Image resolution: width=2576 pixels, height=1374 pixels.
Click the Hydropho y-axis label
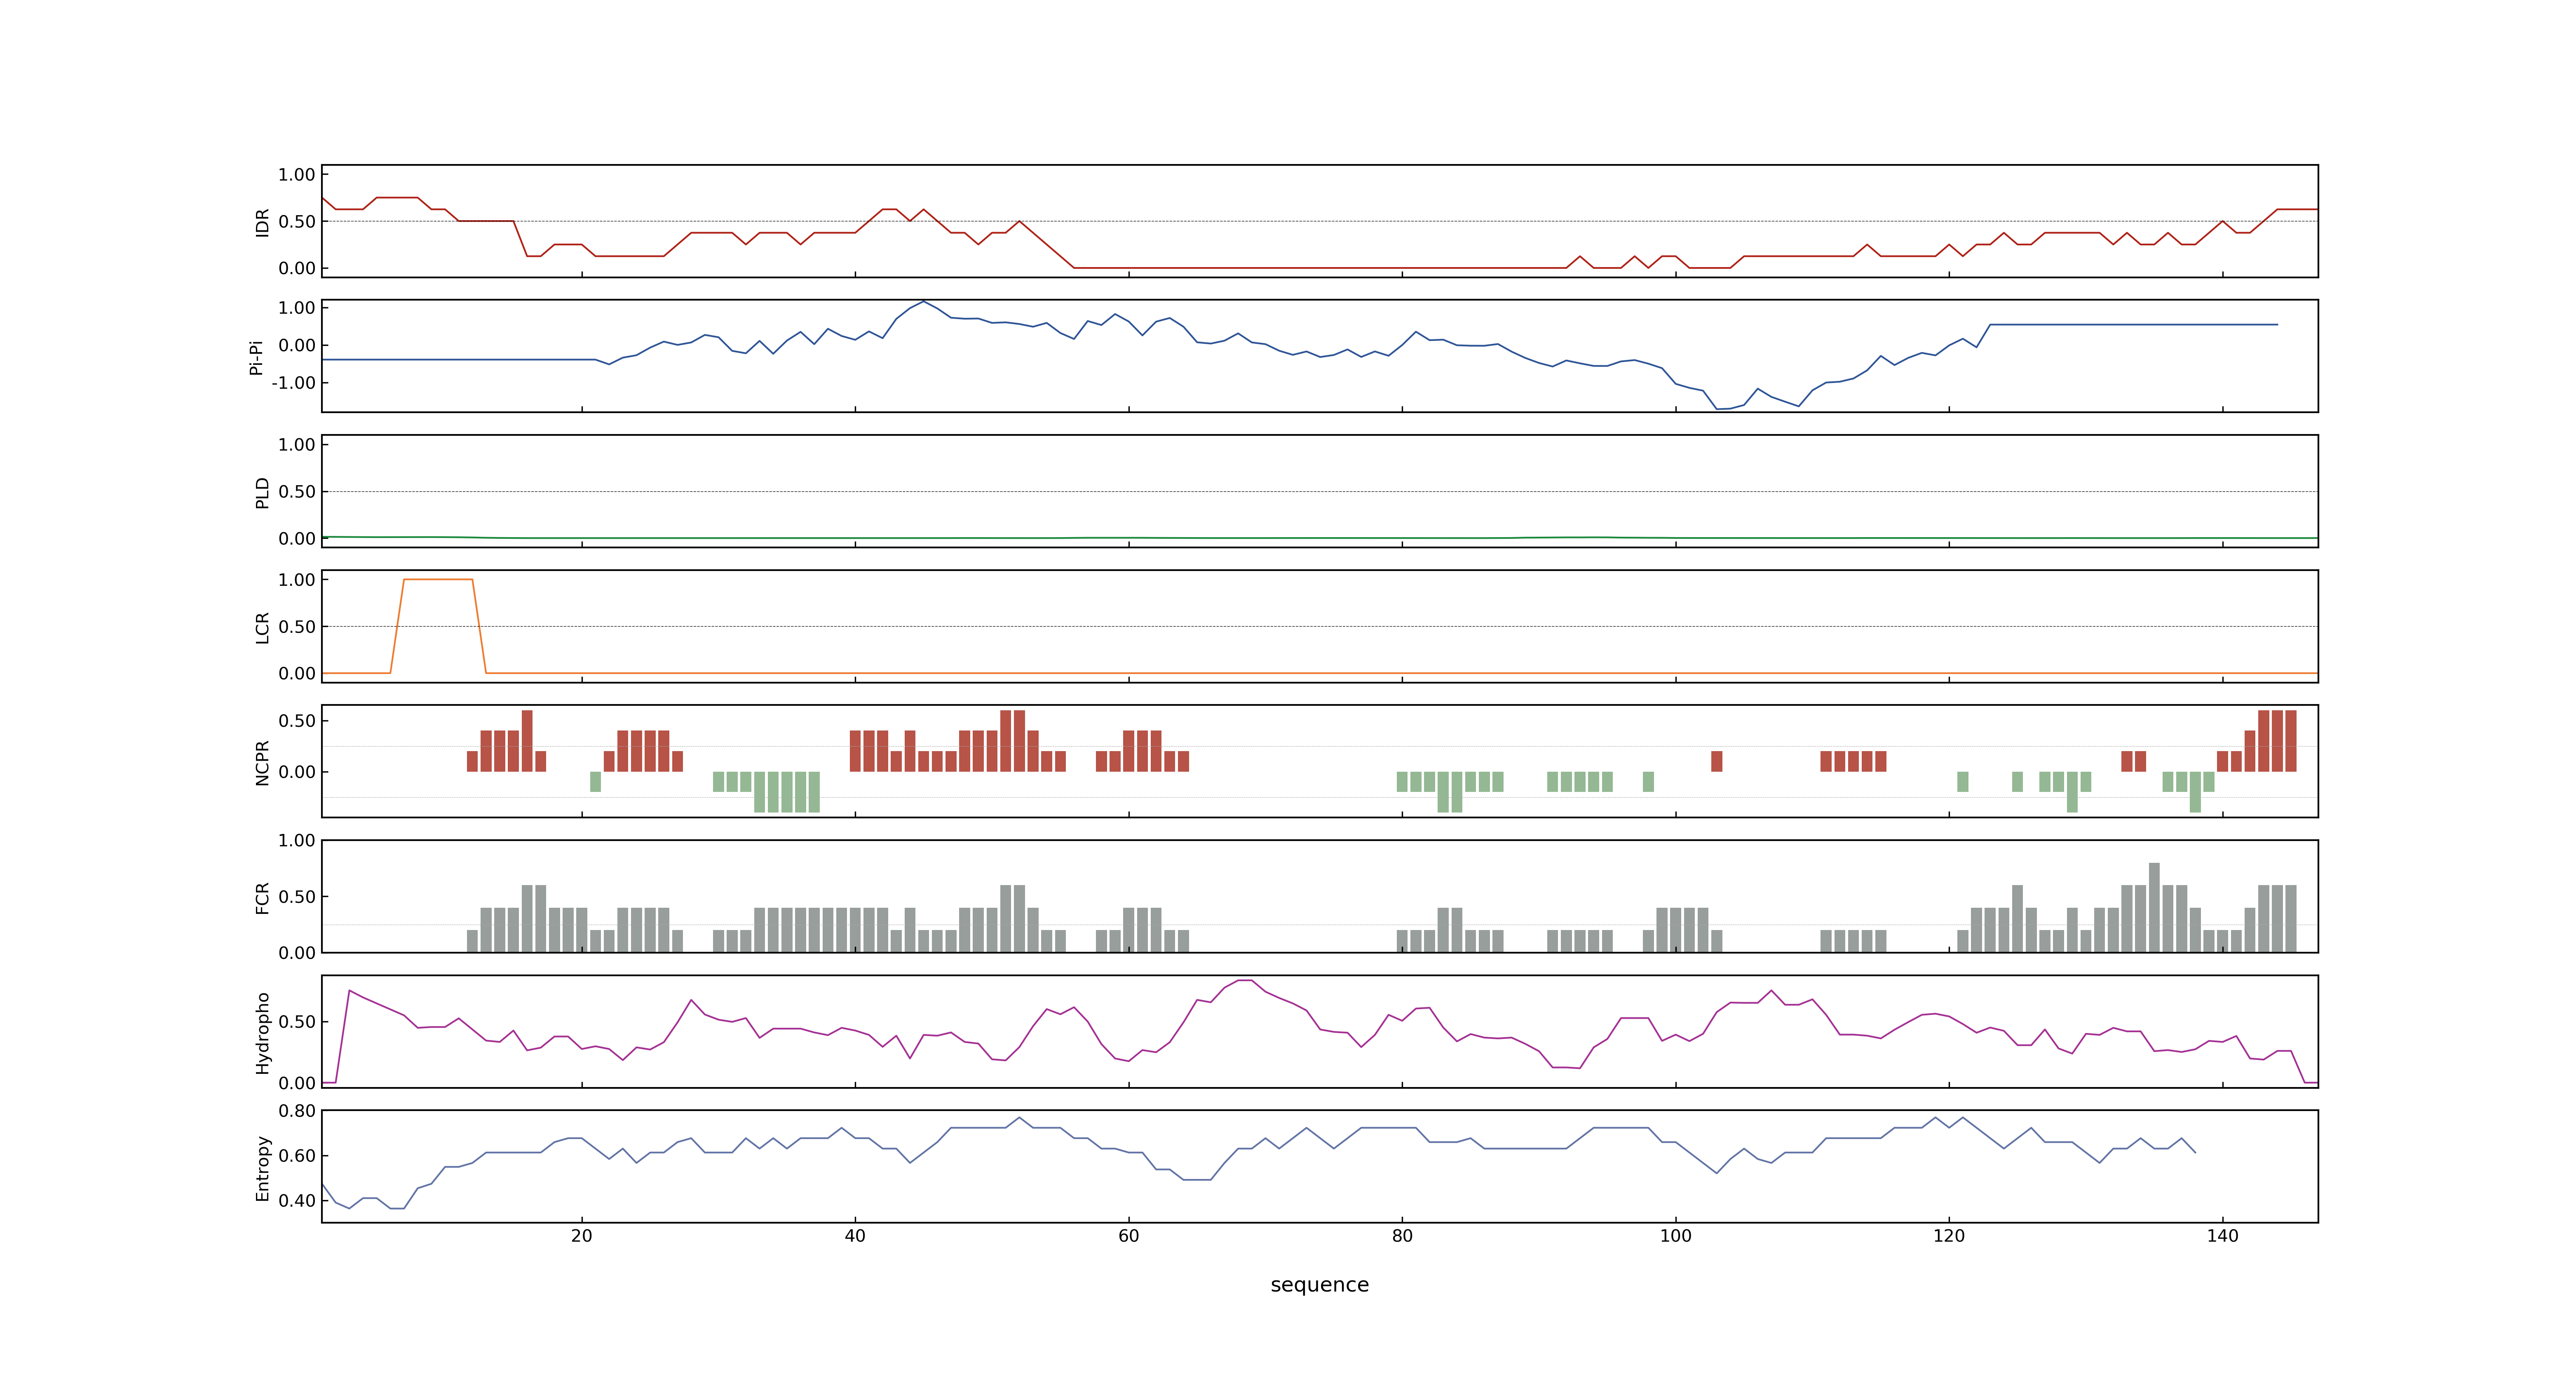tap(262, 1033)
